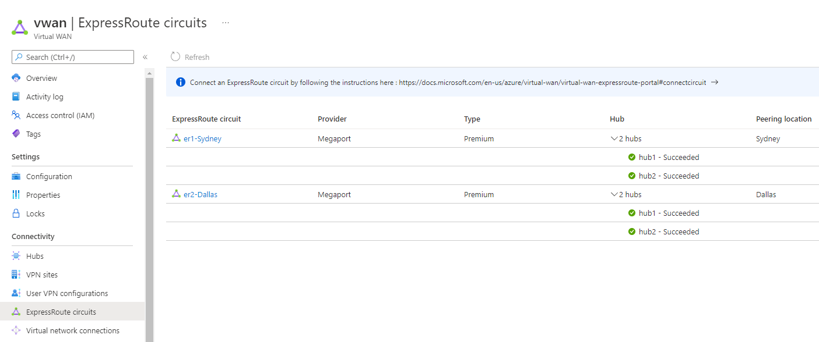Screen dimensions: 819x342
Task: Select the Access control (IAM) icon
Action: coord(16,115)
